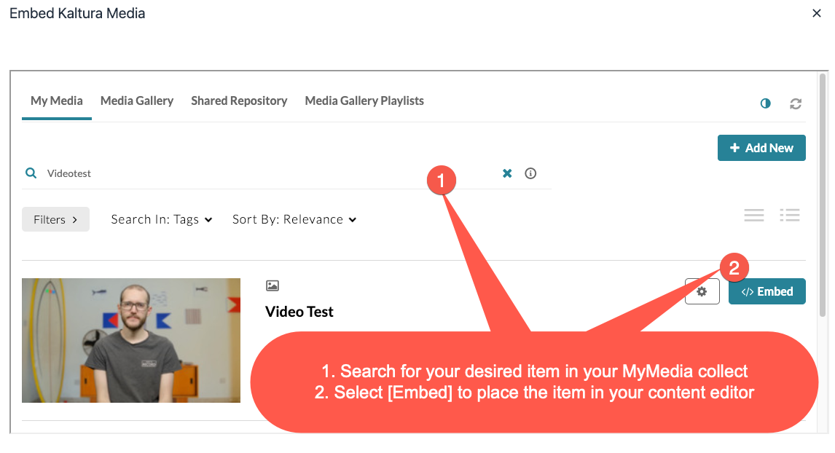835x453 pixels.
Task: Click the refresh media icon
Action: coord(796,103)
